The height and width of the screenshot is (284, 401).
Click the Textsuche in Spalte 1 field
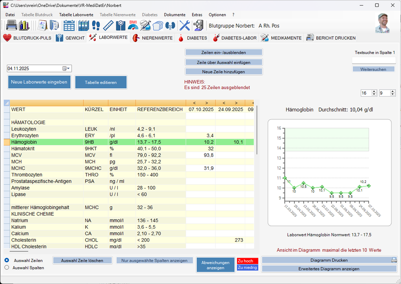(374, 61)
